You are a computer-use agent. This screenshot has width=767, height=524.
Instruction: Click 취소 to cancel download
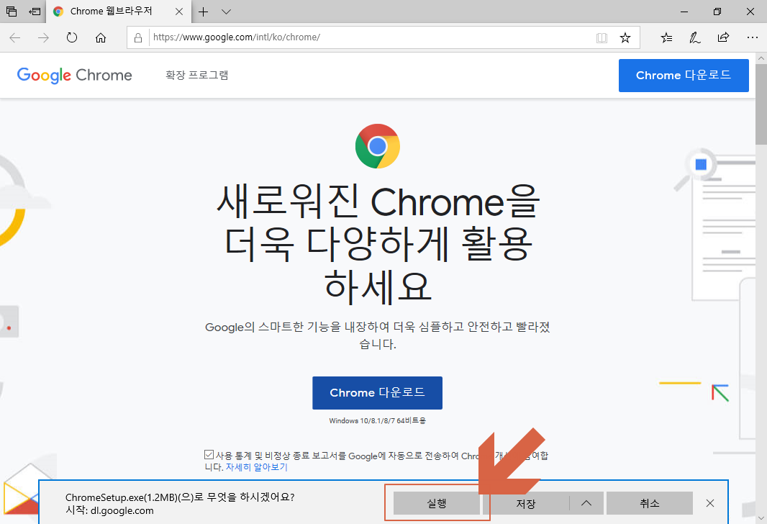(x=650, y=503)
